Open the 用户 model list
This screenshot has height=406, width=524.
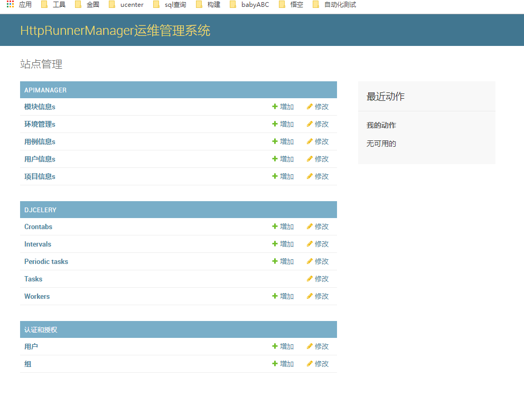coord(31,346)
